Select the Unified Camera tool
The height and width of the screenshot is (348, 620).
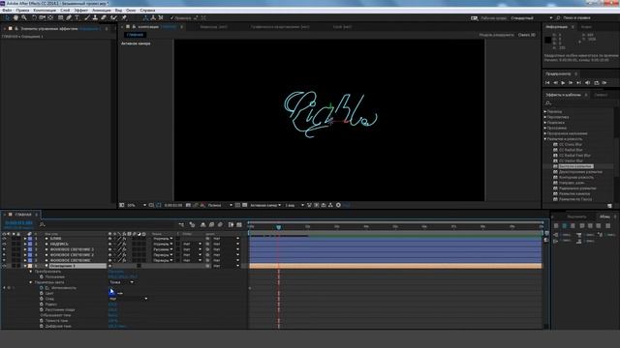(x=42, y=17)
